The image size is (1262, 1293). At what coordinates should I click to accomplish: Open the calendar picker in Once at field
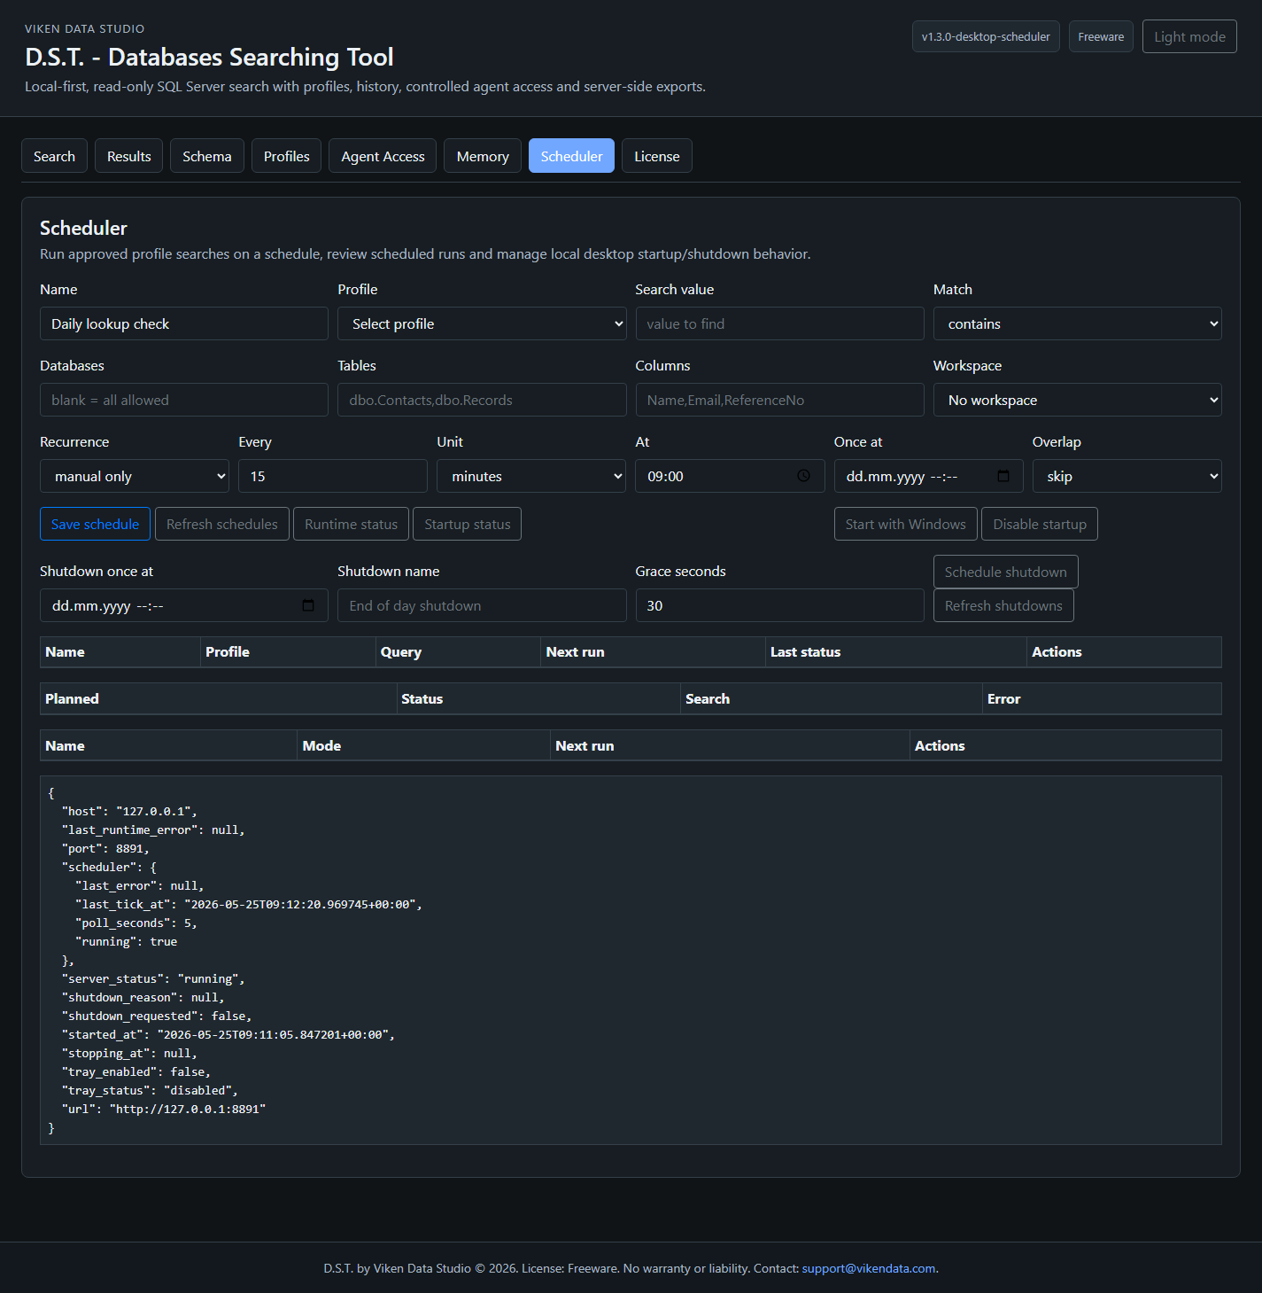click(x=1003, y=476)
